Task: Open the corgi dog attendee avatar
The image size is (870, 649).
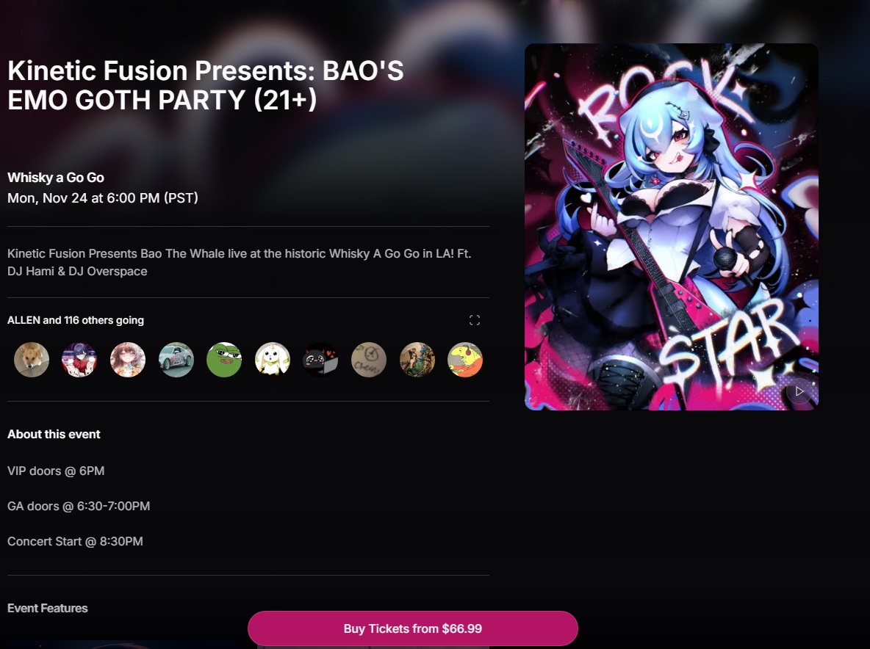Action: pyautogui.click(x=32, y=360)
